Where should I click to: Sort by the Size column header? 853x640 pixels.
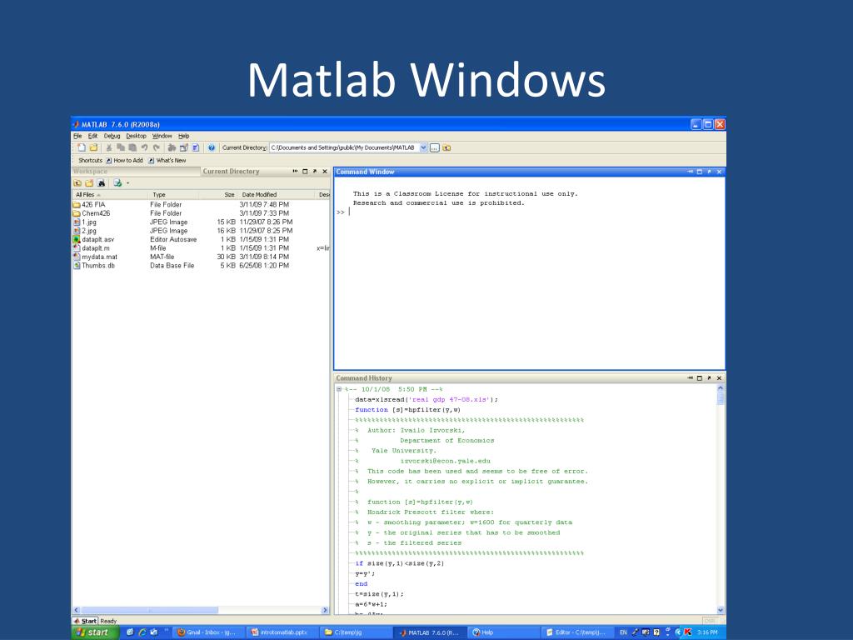coord(218,195)
